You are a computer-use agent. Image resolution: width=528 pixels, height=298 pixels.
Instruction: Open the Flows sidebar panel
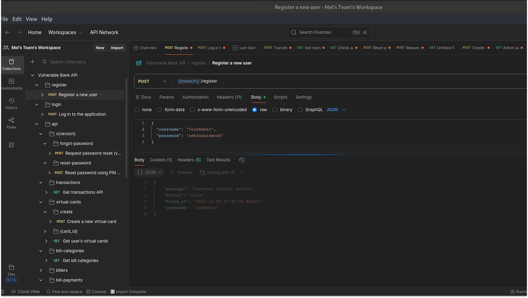coord(11,123)
